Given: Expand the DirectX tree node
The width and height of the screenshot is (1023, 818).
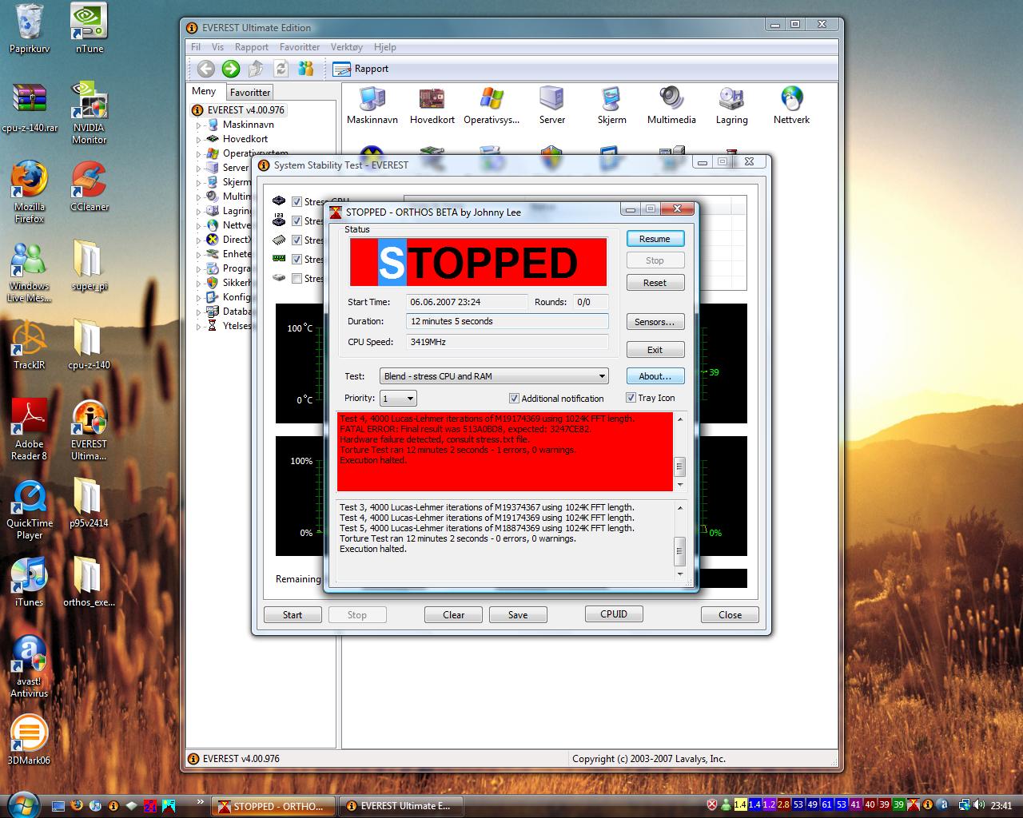Looking at the screenshot, I should coord(199,240).
